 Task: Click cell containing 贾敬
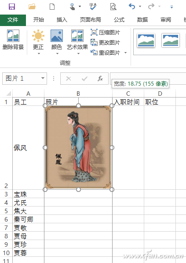tap(29, 228)
